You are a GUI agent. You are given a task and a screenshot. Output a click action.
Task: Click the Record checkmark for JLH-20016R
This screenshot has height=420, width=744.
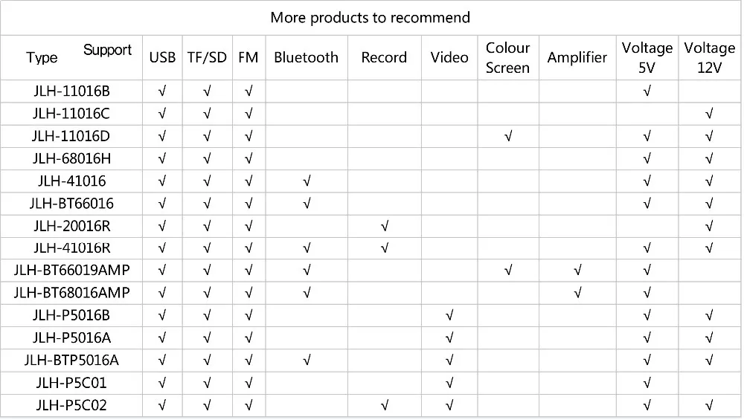[x=385, y=226]
